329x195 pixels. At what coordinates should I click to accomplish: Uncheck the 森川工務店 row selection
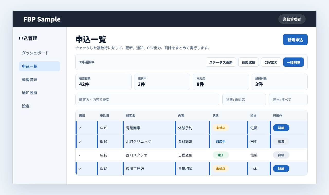80,169
